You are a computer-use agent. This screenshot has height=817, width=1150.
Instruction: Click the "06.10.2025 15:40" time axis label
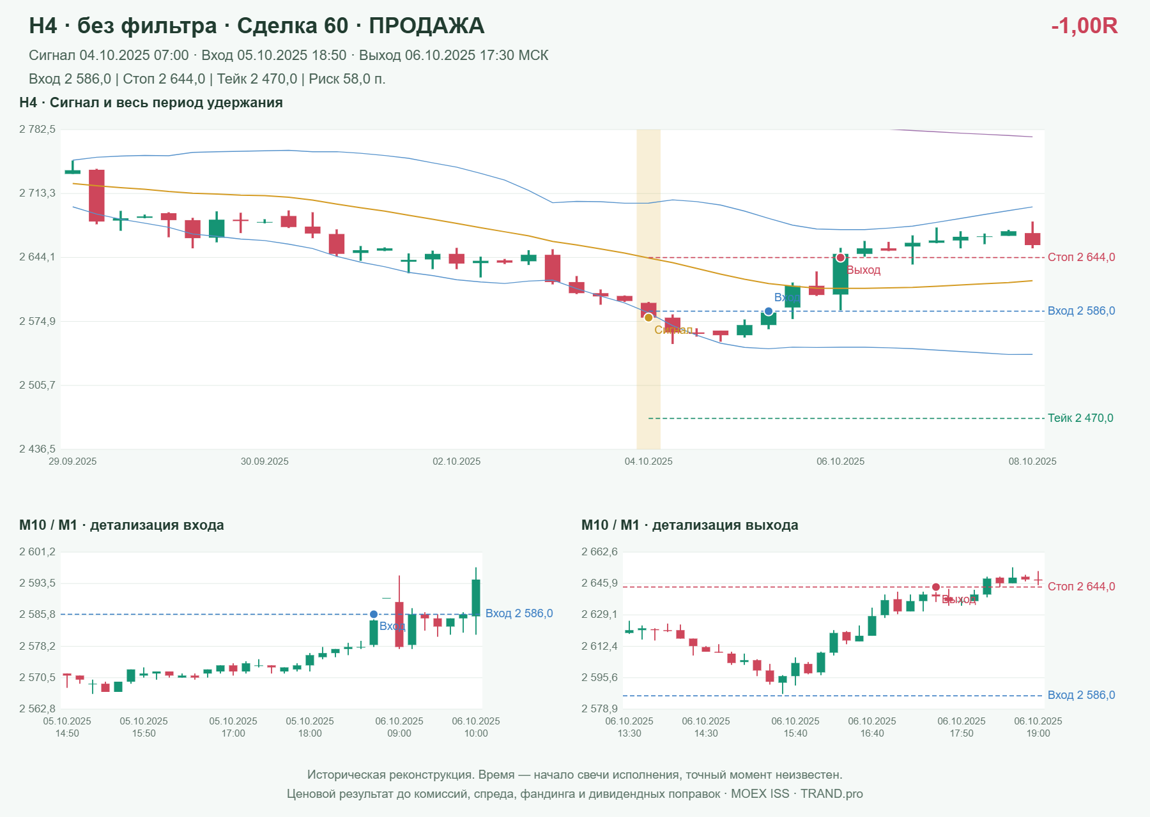[x=795, y=727]
